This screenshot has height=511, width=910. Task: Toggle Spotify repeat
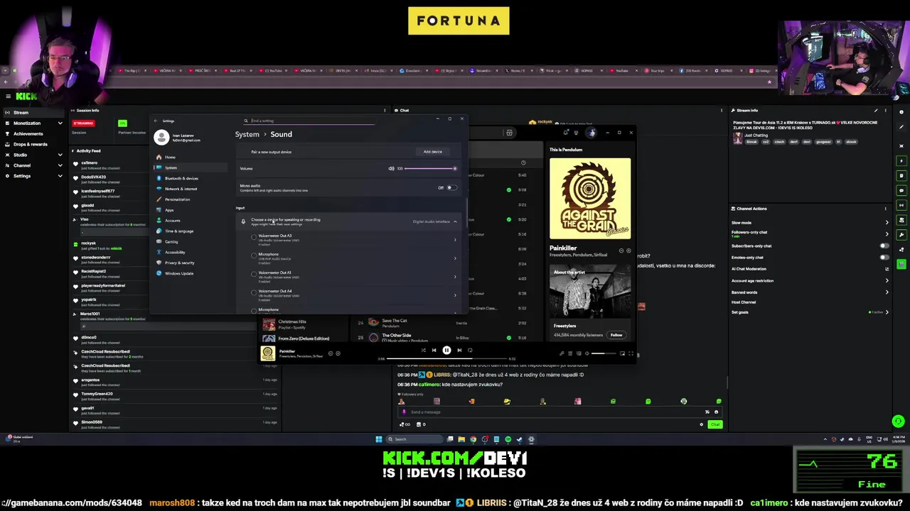(x=470, y=350)
